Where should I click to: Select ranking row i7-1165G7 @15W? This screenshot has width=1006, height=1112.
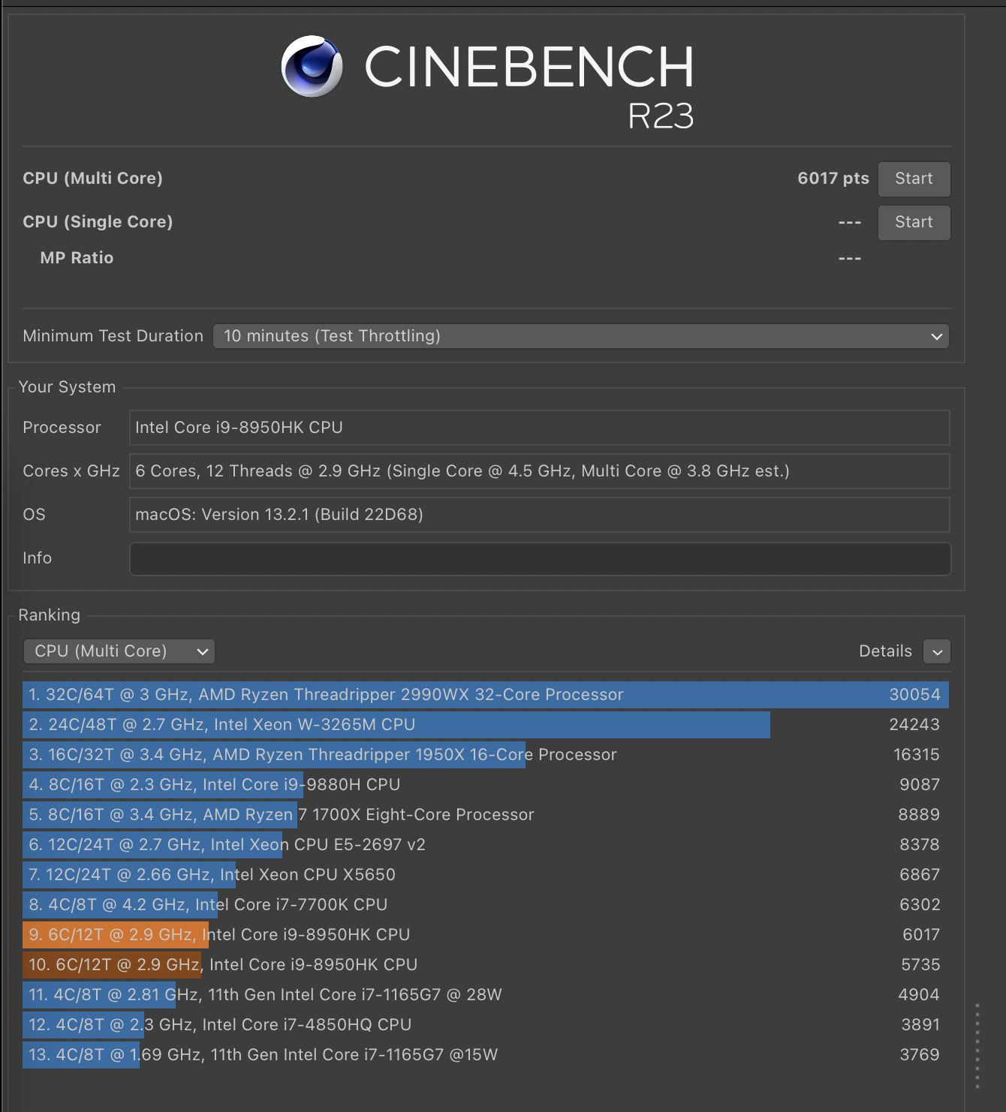click(x=486, y=1055)
